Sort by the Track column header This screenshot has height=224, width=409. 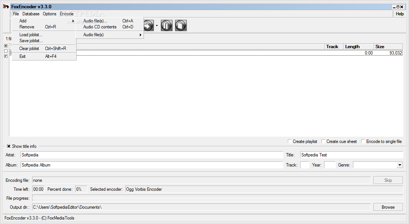334,47
